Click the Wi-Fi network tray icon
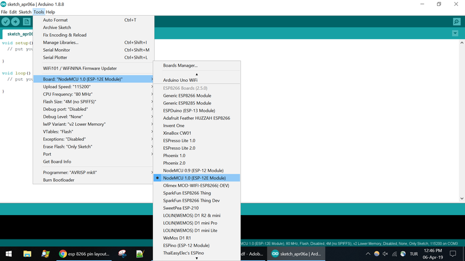Viewport: 465px width, 261px height. (x=394, y=253)
